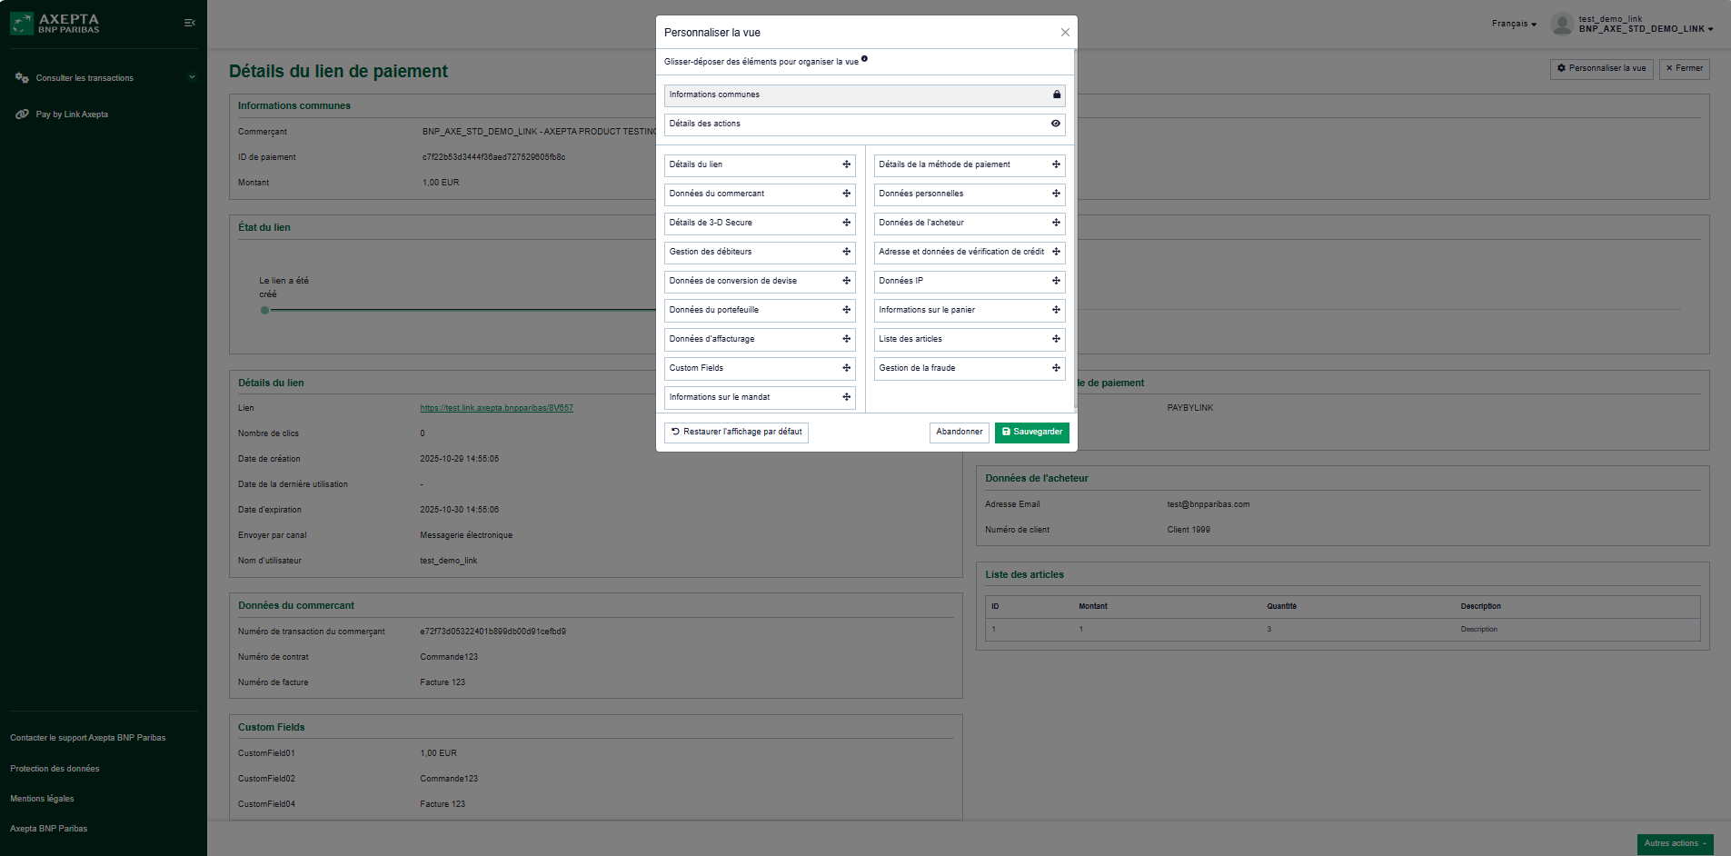
Task: Click move handle for Données personnelles
Action: tap(1056, 194)
